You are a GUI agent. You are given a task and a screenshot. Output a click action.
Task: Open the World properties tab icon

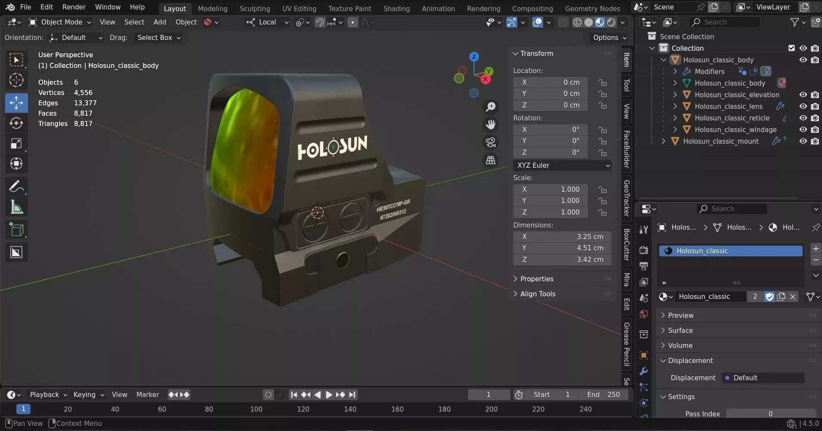(x=644, y=314)
